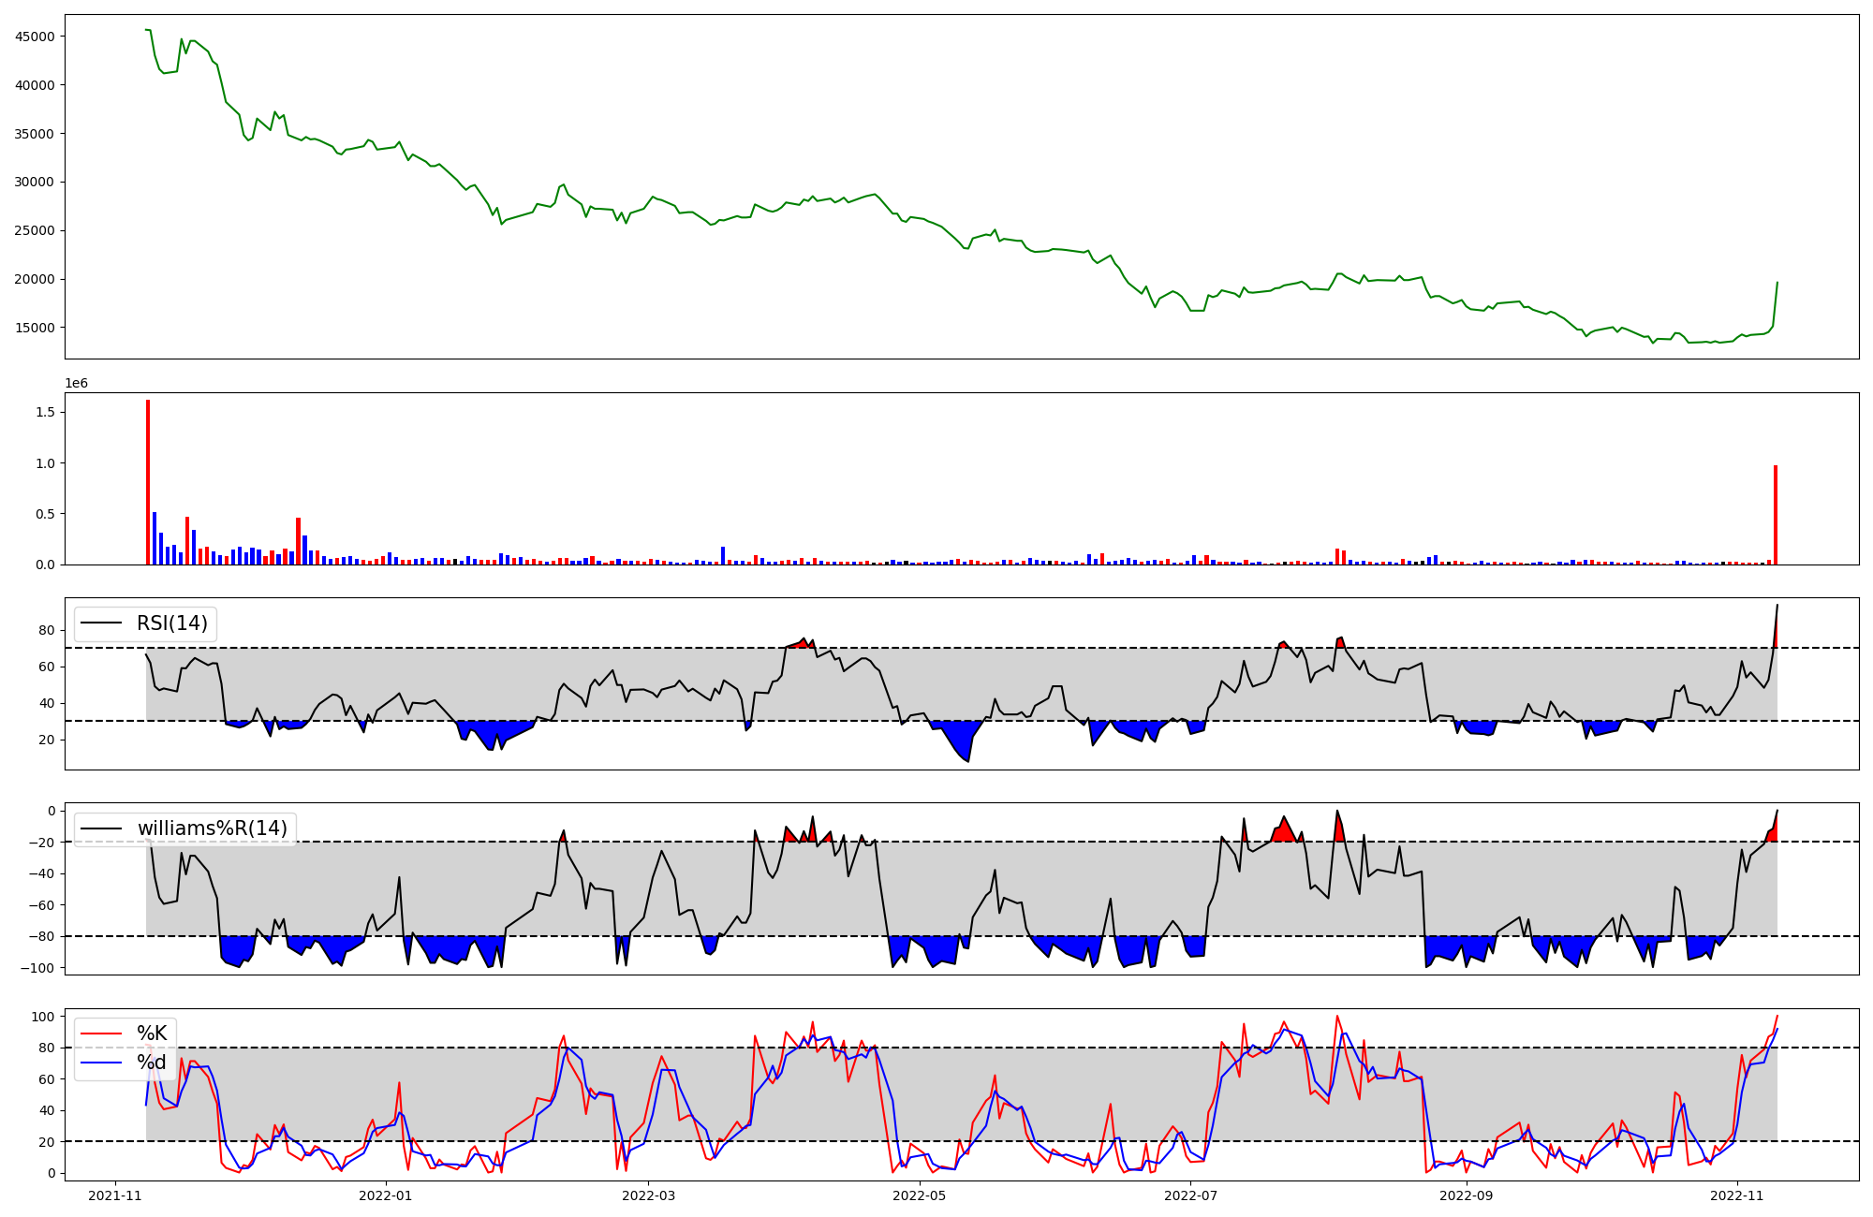Click the 1e6 volume scale exponent label
Viewport: 1873px width, 1217px height.
(76, 383)
